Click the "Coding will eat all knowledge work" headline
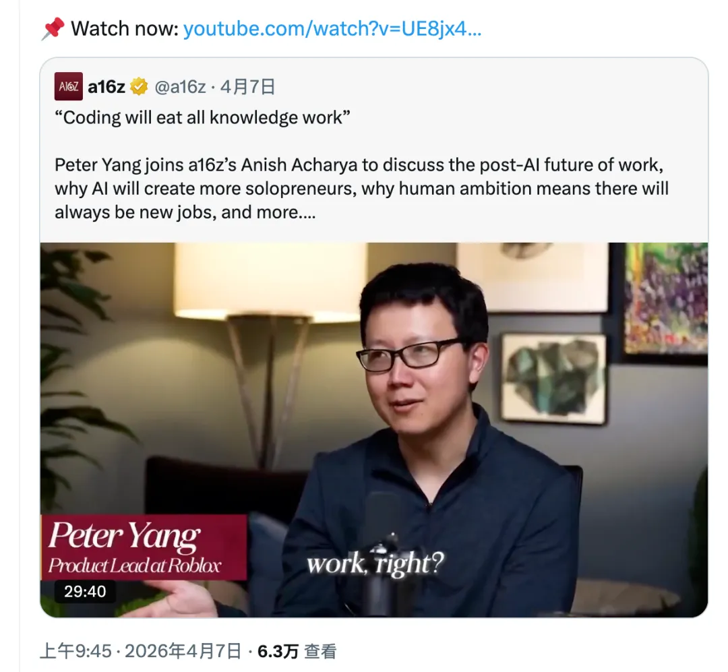Screen dimensions: 728x672 pos(202,117)
